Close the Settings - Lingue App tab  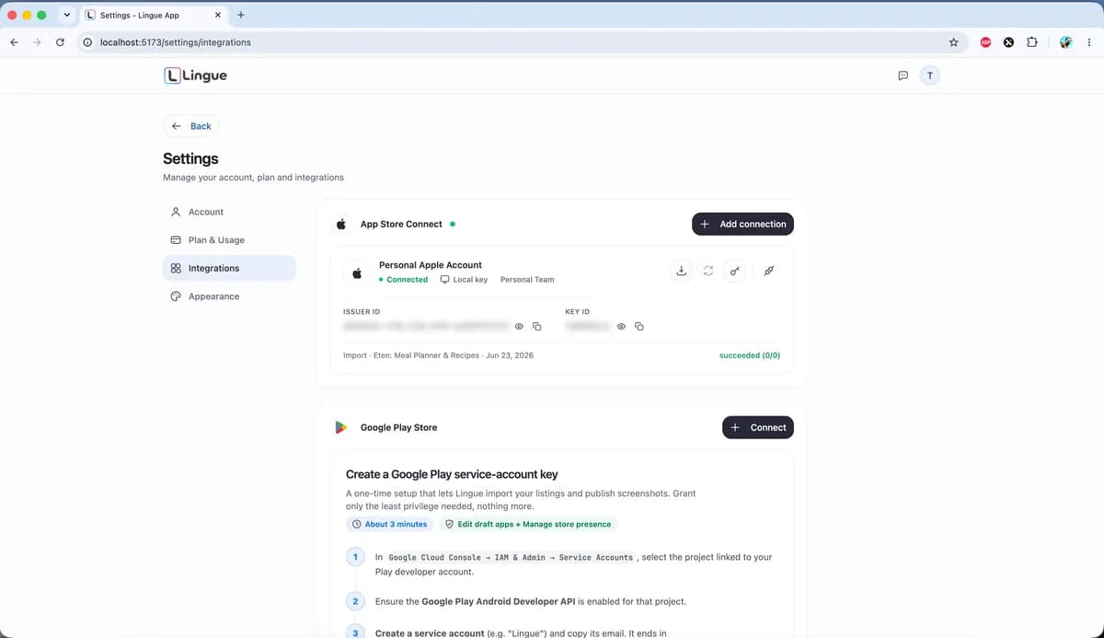[218, 15]
